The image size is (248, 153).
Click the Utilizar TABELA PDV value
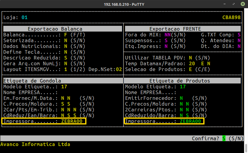tap(190, 58)
